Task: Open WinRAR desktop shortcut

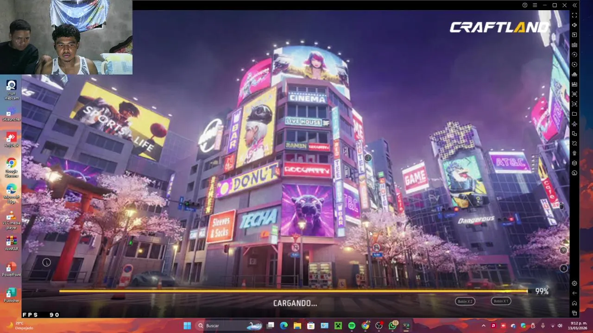Action: (x=12, y=243)
